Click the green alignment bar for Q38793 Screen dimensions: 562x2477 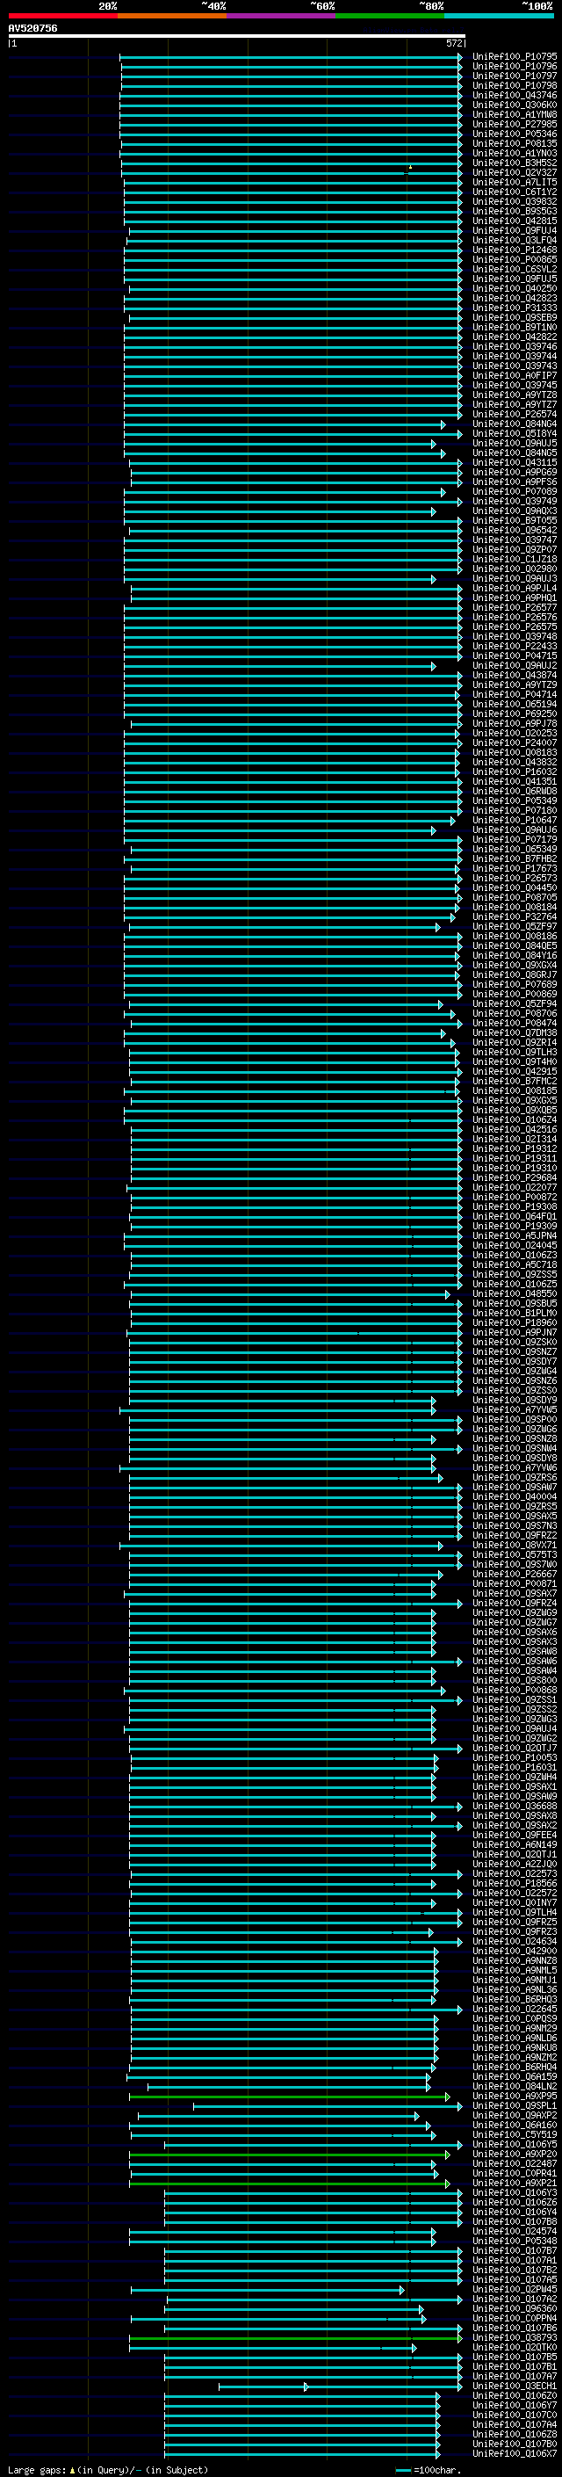tap(295, 2338)
